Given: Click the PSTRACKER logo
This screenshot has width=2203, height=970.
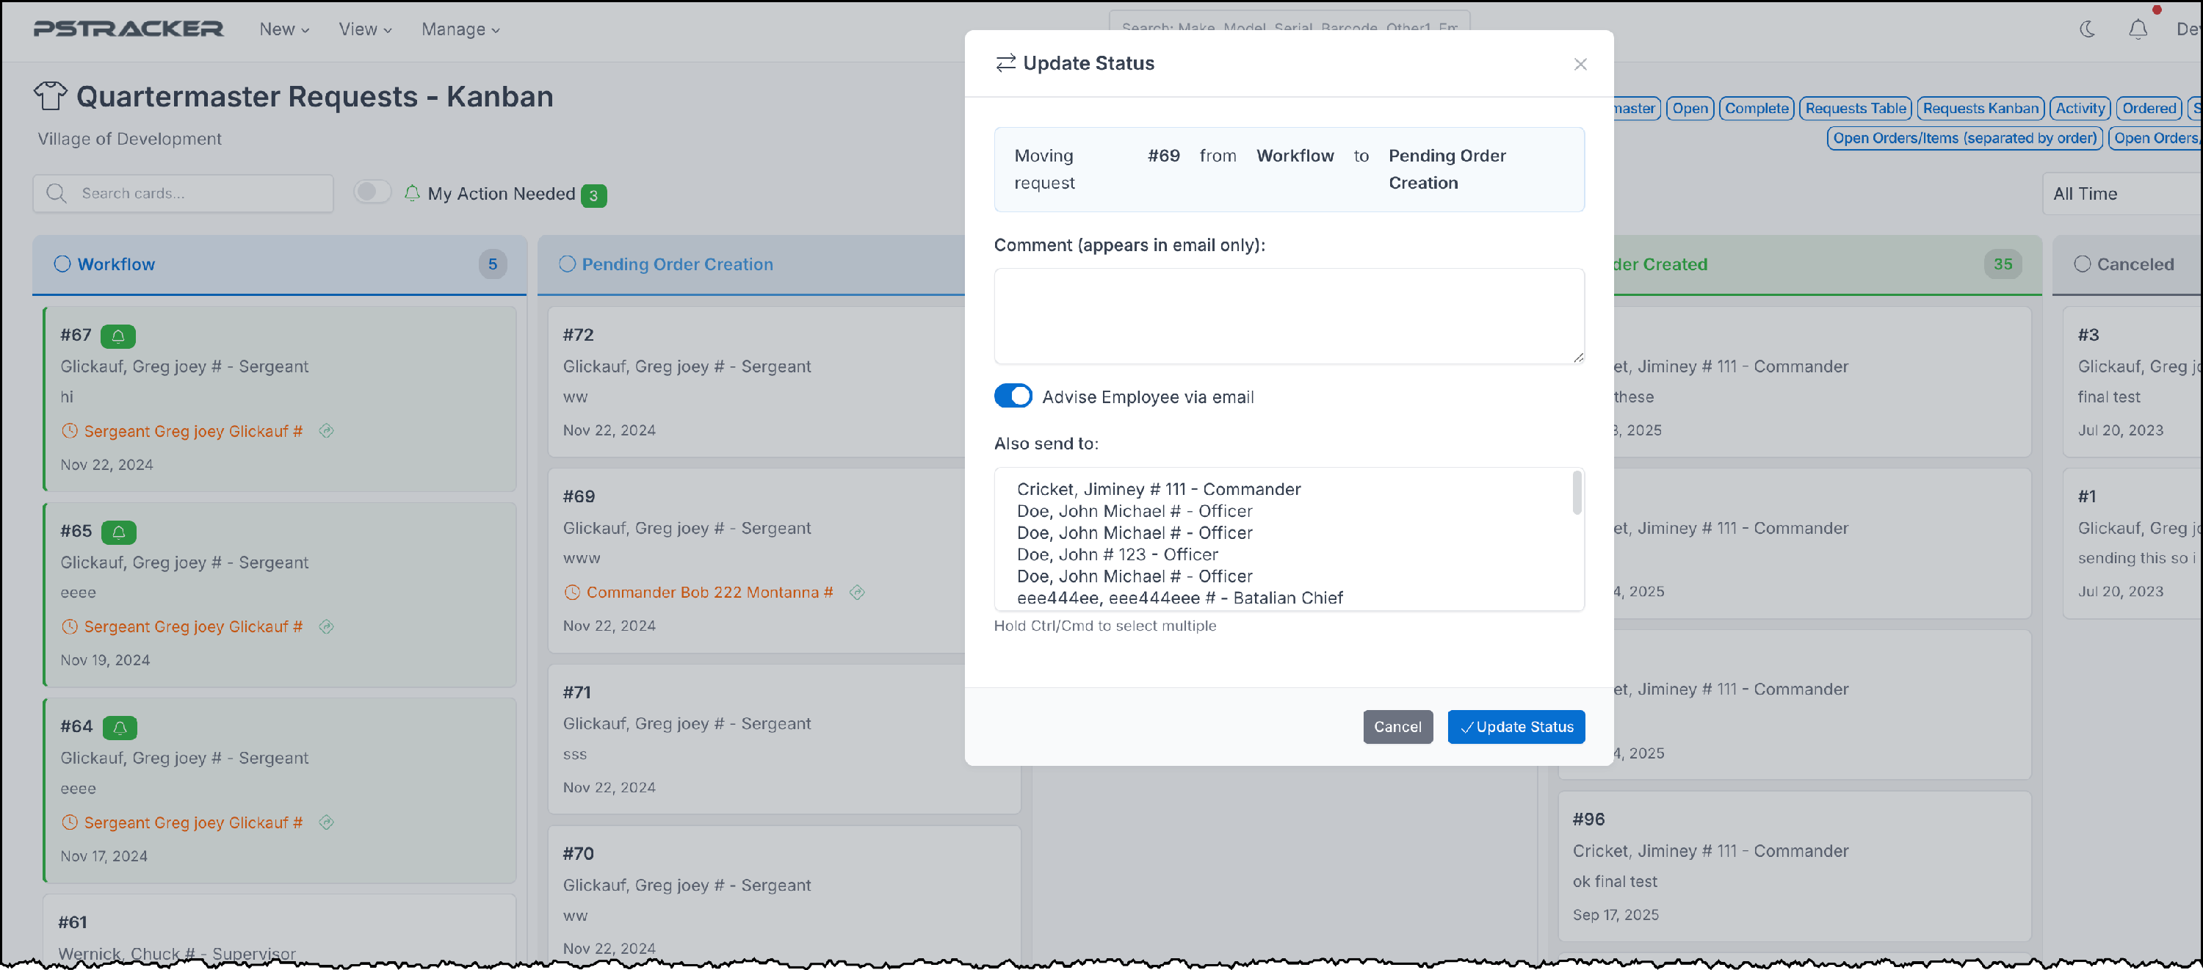Looking at the screenshot, I should point(129,29).
